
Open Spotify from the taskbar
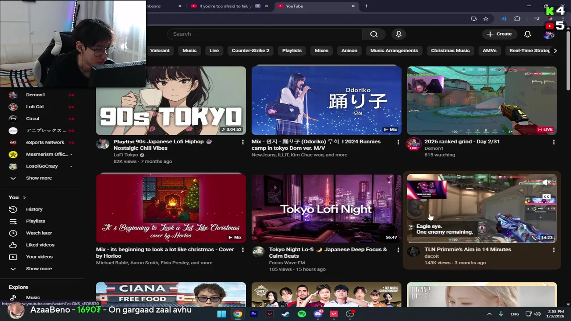point(302,314)
